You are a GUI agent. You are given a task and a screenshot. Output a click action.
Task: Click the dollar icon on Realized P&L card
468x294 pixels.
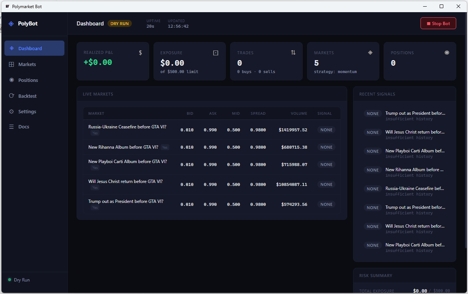click(x=140, y=53)
